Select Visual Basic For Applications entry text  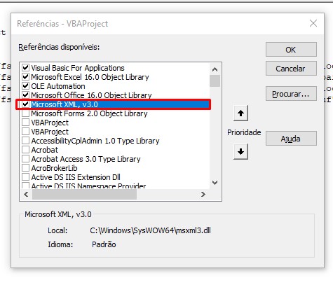click(x=78, y=68)
